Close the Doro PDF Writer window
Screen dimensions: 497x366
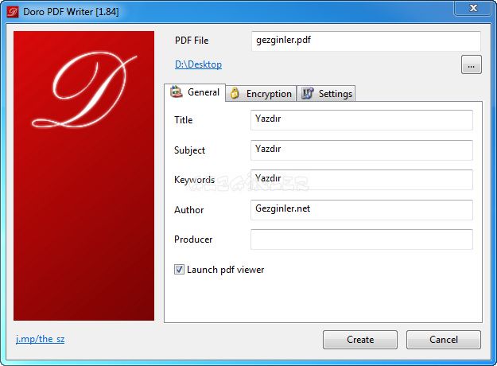(473, 8)
